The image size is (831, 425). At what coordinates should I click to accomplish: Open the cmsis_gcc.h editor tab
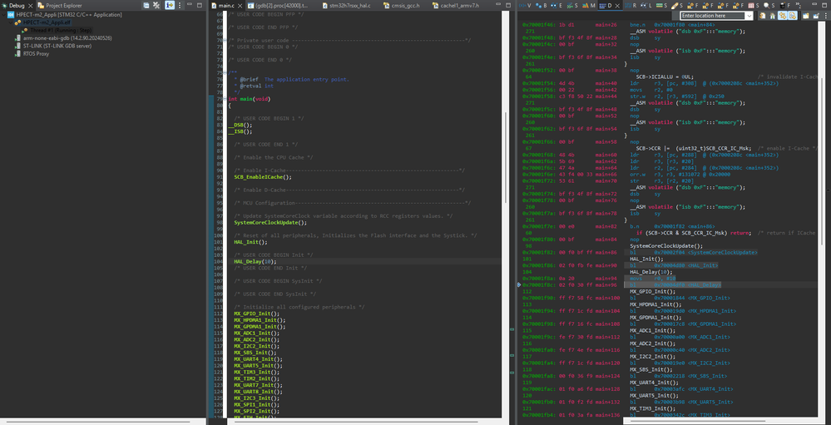(400, 5)
